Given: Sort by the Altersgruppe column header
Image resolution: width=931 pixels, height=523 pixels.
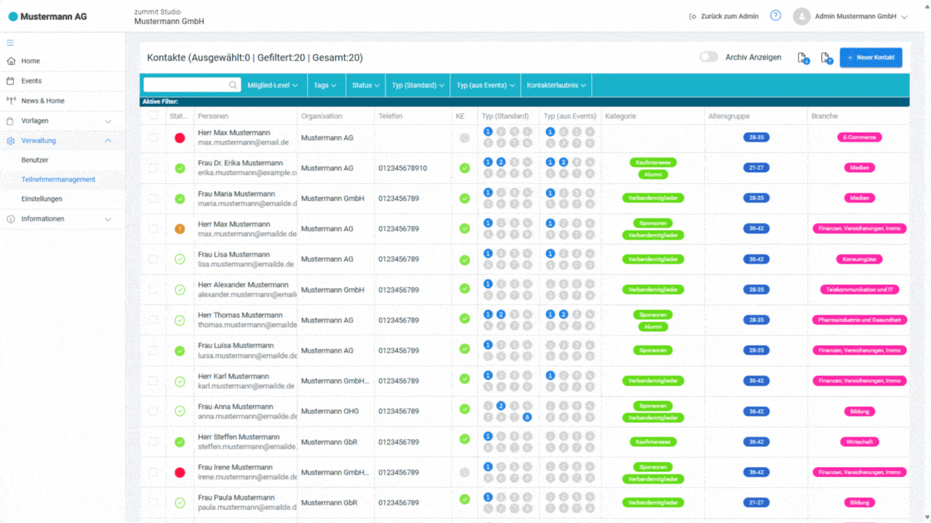Looking at the screenshot, I should [729, 115].
